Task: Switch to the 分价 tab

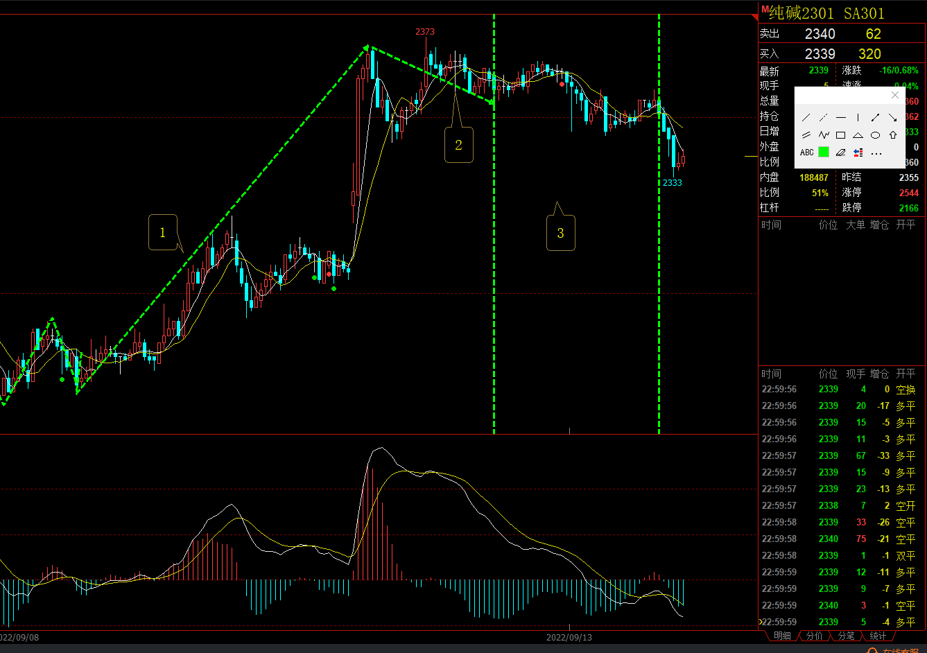Action: [814, 636]
